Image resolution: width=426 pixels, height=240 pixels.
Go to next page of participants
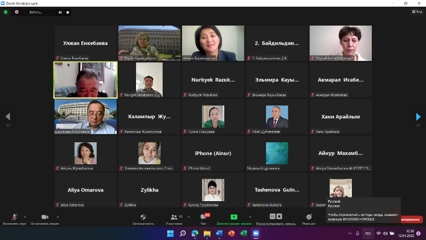pyautogui.click(x=418, y=117)
